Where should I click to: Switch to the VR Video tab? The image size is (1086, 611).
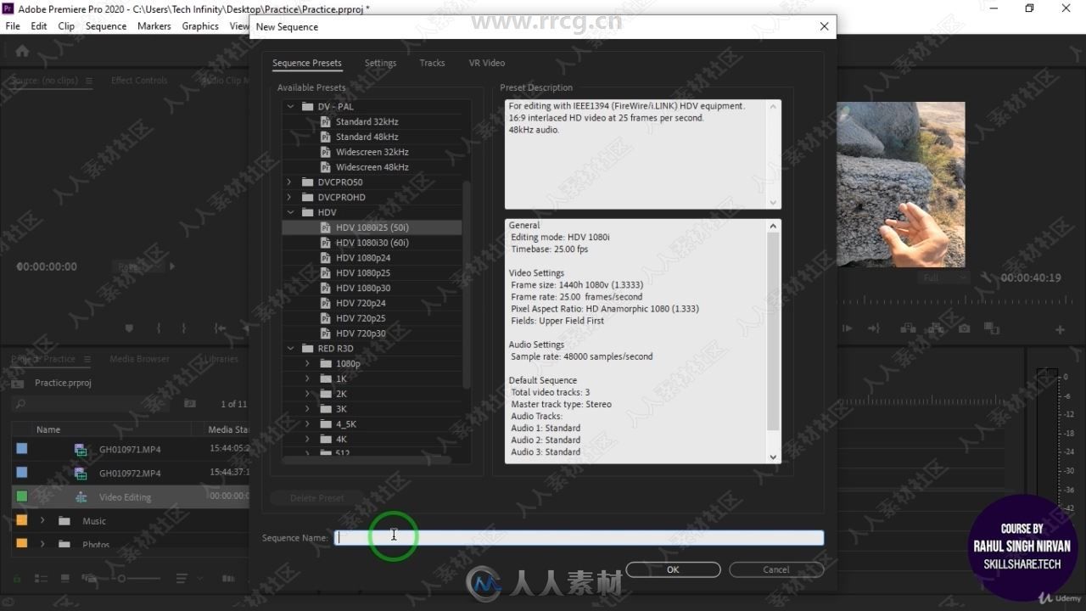(486, 63)
